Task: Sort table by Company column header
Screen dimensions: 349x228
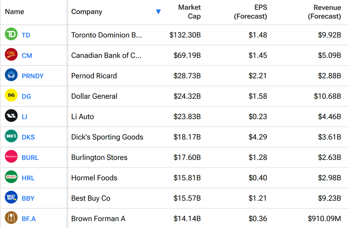Action: [x=87, y=12]
